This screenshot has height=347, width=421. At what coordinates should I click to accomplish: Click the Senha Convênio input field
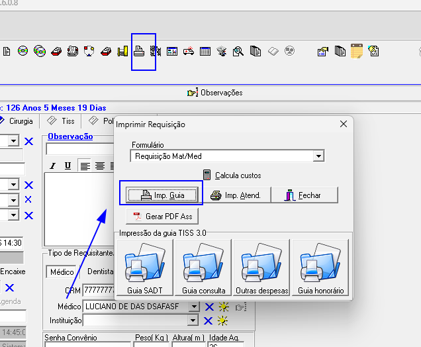click(x=88, y=344)
